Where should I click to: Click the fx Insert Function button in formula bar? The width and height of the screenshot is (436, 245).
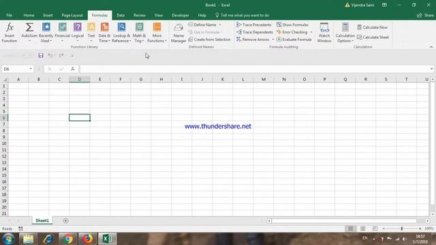[x=73, y=69]
